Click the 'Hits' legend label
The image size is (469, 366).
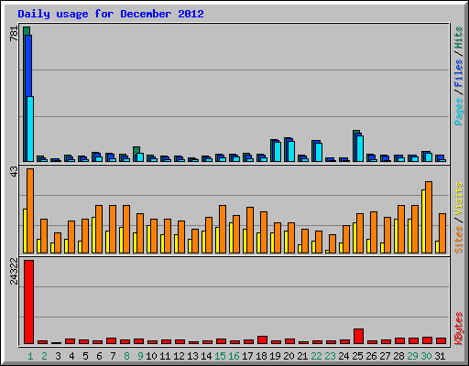458,38
